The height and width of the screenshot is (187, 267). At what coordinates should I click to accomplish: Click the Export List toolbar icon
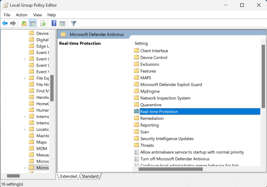tap(43, 23)
